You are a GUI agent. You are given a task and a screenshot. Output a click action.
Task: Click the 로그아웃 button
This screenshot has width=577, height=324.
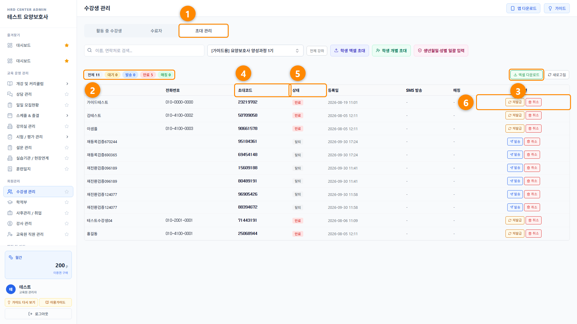coord(38,314)
